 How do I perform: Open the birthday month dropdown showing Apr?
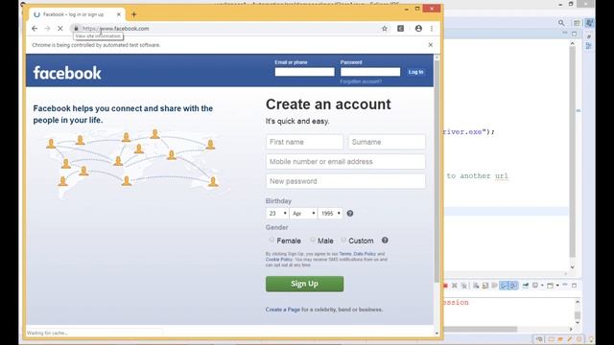point(303,213)
